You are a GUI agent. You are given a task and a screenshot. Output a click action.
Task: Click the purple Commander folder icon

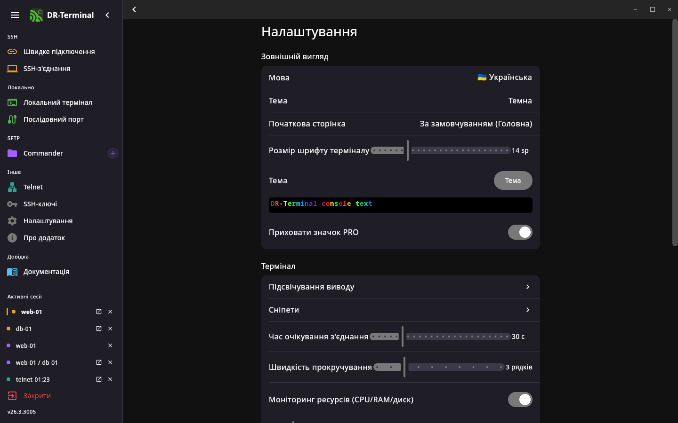point(12,153)
